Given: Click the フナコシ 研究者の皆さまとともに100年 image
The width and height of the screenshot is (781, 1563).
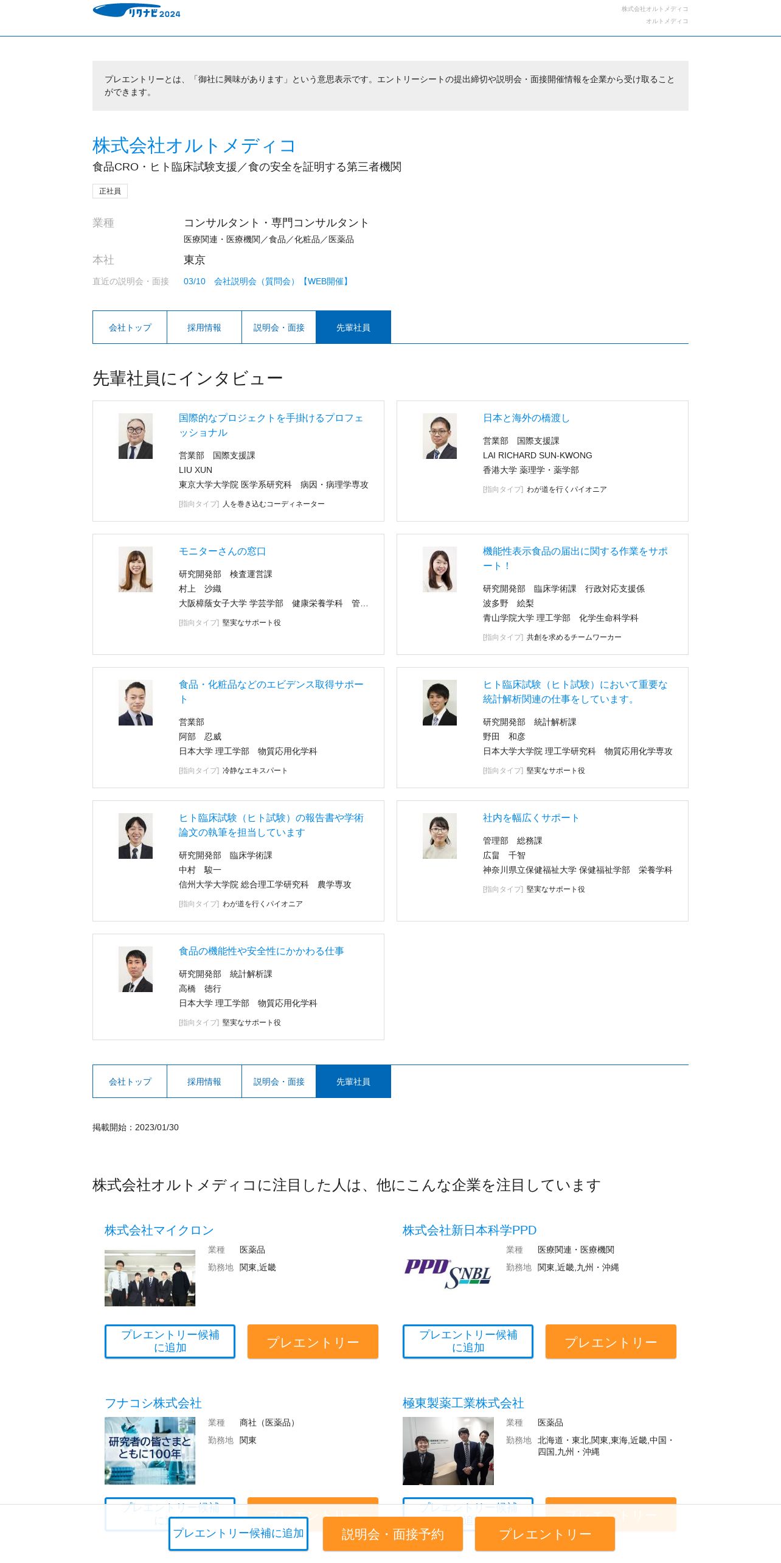Looking at the screenshot, I should click(150, 1451).
